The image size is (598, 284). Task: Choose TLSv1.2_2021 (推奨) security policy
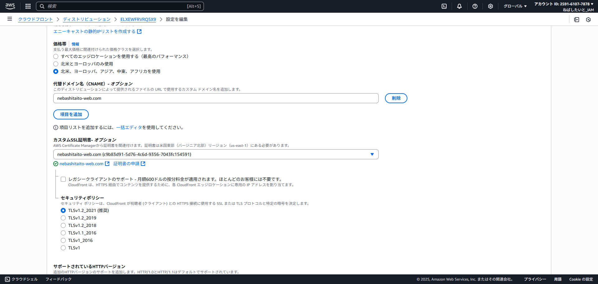(63, 210)
